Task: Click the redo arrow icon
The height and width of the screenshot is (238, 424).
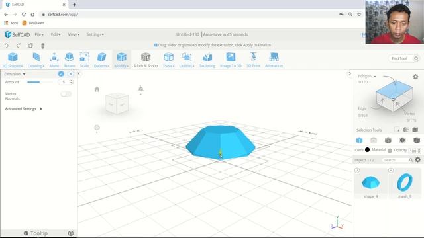Action: (19, 46)
